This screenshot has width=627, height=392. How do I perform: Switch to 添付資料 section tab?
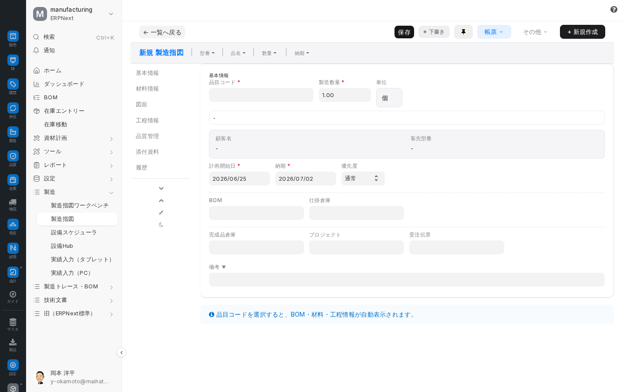point(147,152)
